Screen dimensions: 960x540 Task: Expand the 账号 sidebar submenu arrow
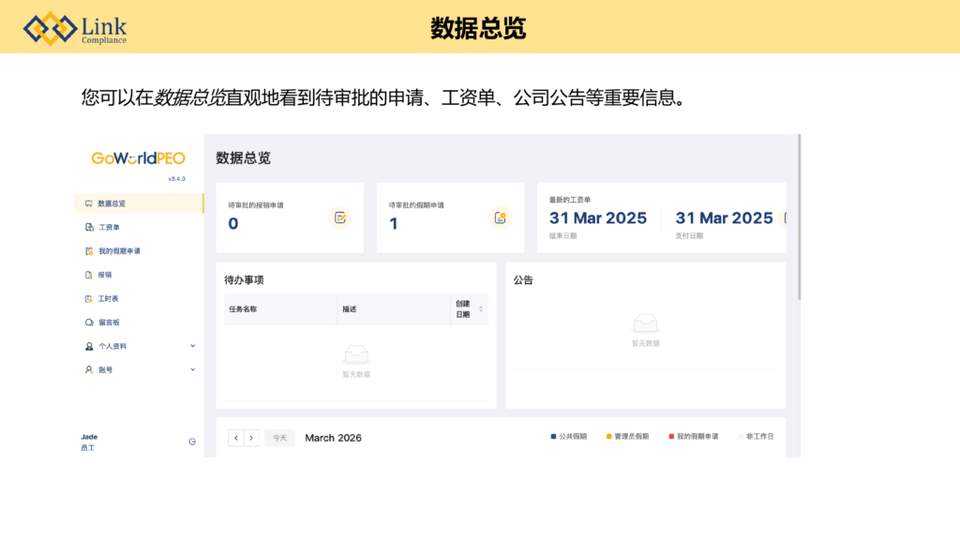point(193,369)
